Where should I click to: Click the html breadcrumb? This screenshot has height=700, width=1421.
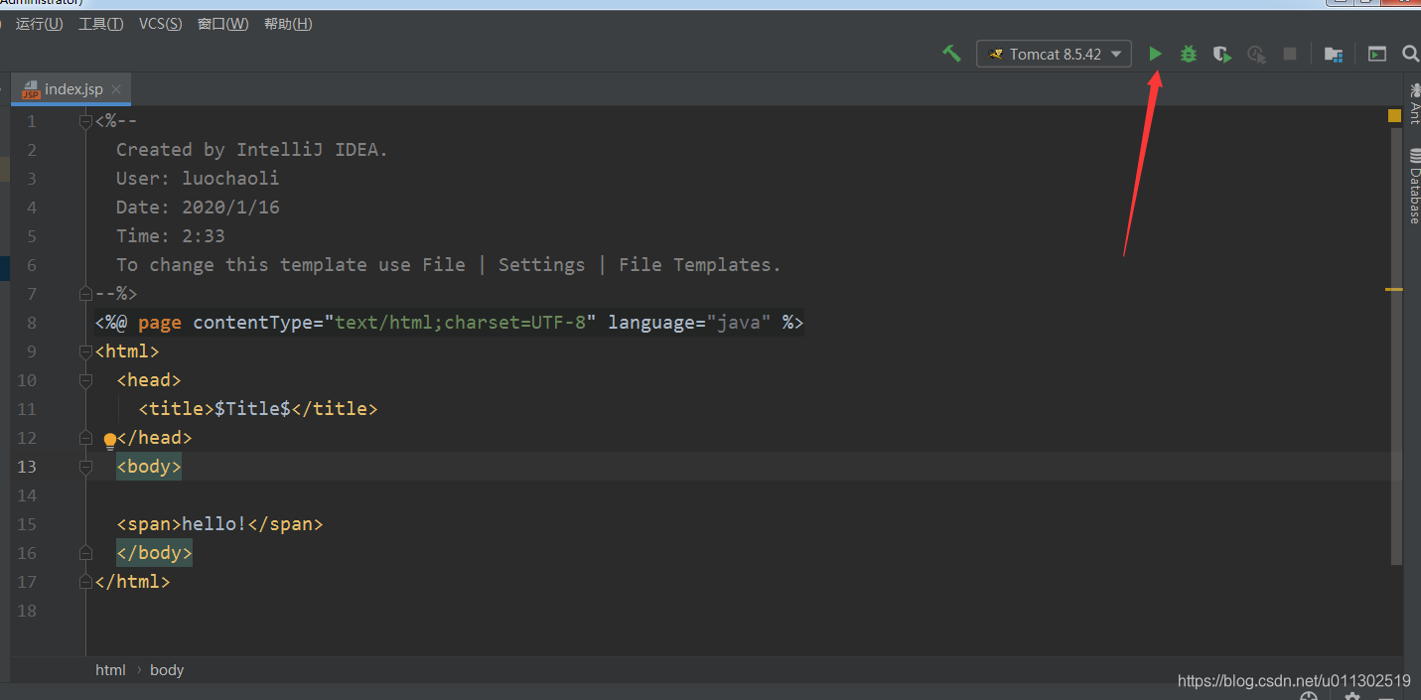tap(110, 670)
